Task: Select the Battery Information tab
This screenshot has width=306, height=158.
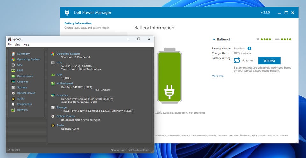Action: coord(78,23)
